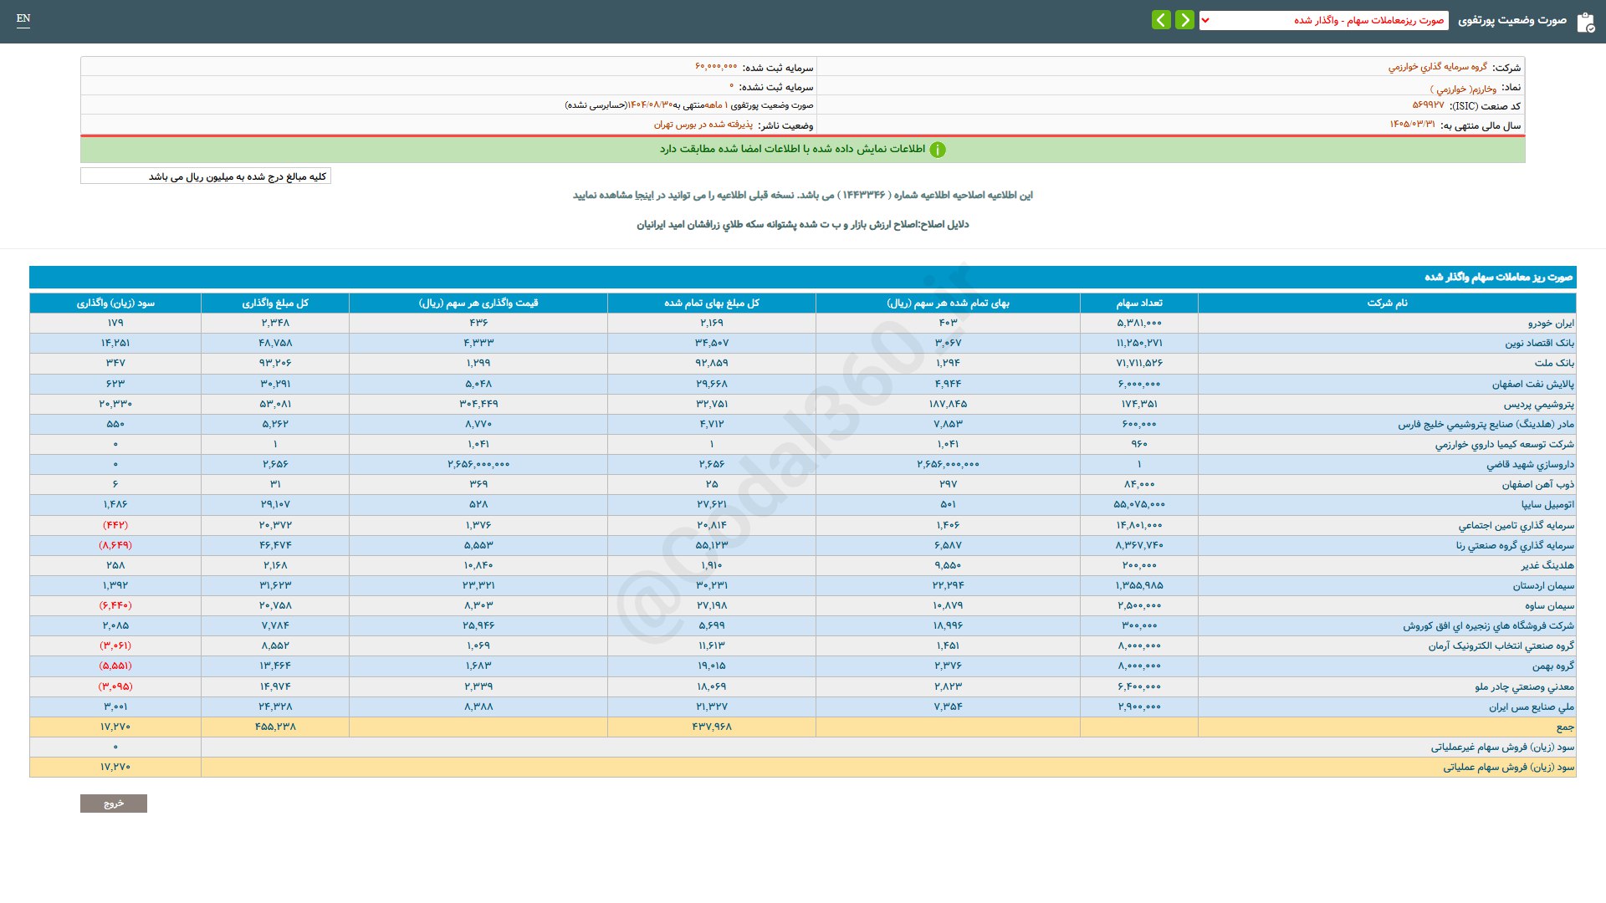The width and height of the screenshot is (1606, 903).
Task: Click the تعداد سهام column header
Action: tap(1138, 303)
